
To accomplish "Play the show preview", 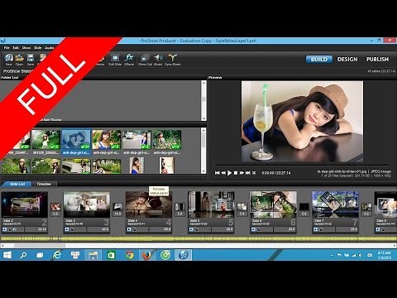I will [x=229, y=173].
